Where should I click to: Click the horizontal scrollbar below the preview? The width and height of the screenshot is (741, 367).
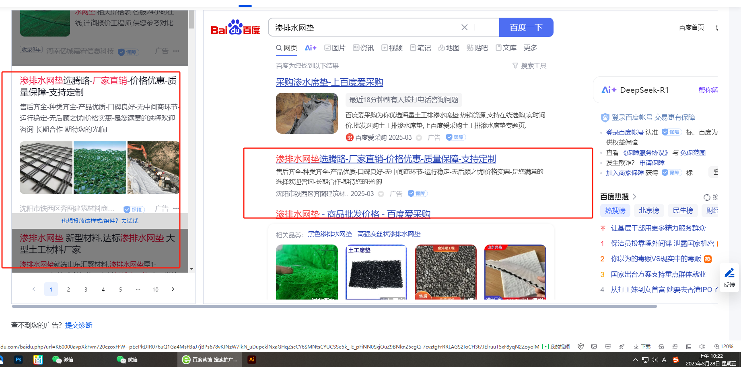(334, 306)
